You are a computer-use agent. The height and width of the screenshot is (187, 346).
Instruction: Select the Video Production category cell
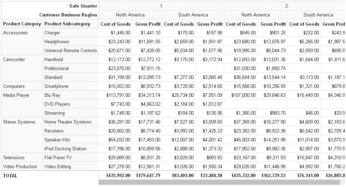tap(22, 166)
